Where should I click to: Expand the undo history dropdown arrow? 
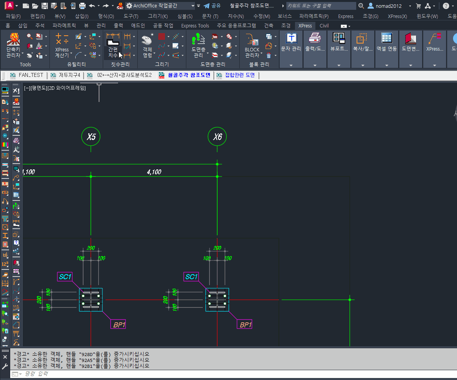pos(98,6)
